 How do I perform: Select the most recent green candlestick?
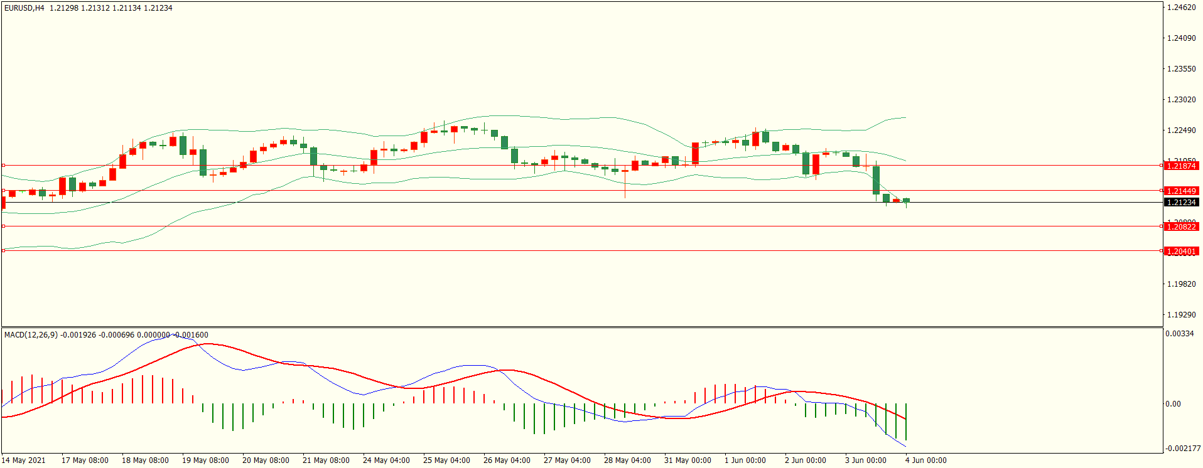click(x=906, y=201)
